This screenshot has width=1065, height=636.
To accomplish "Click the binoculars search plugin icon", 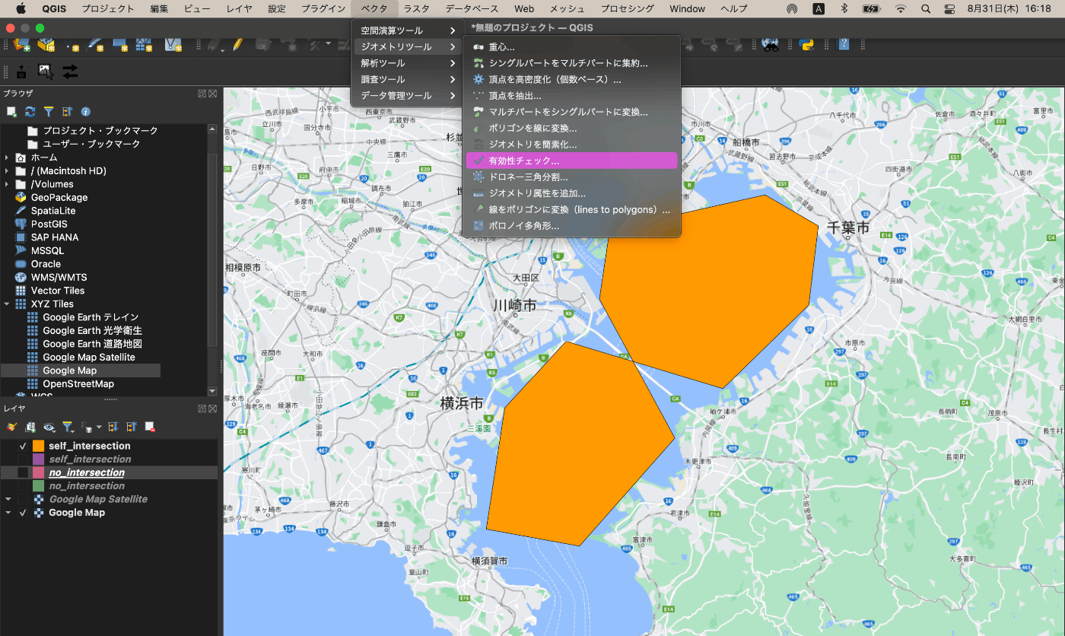I will click(x=771, y=43).
